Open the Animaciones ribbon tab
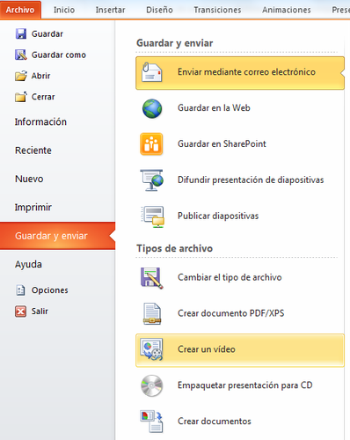Image resolution: width=350 pixels, height=440 pixels. 287,10
